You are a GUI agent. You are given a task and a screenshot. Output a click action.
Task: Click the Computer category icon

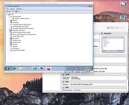(x=11, y=23)
